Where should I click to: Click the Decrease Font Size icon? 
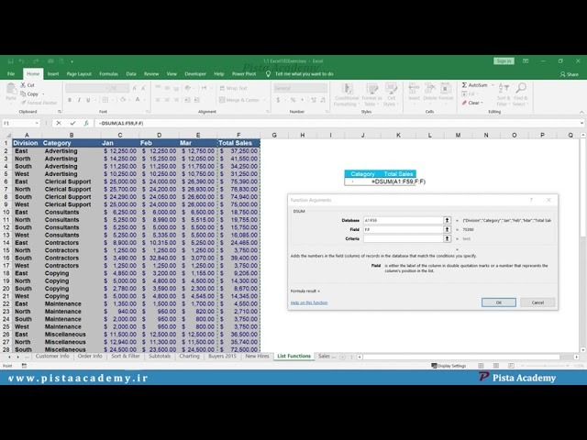[x=143, y=88]
